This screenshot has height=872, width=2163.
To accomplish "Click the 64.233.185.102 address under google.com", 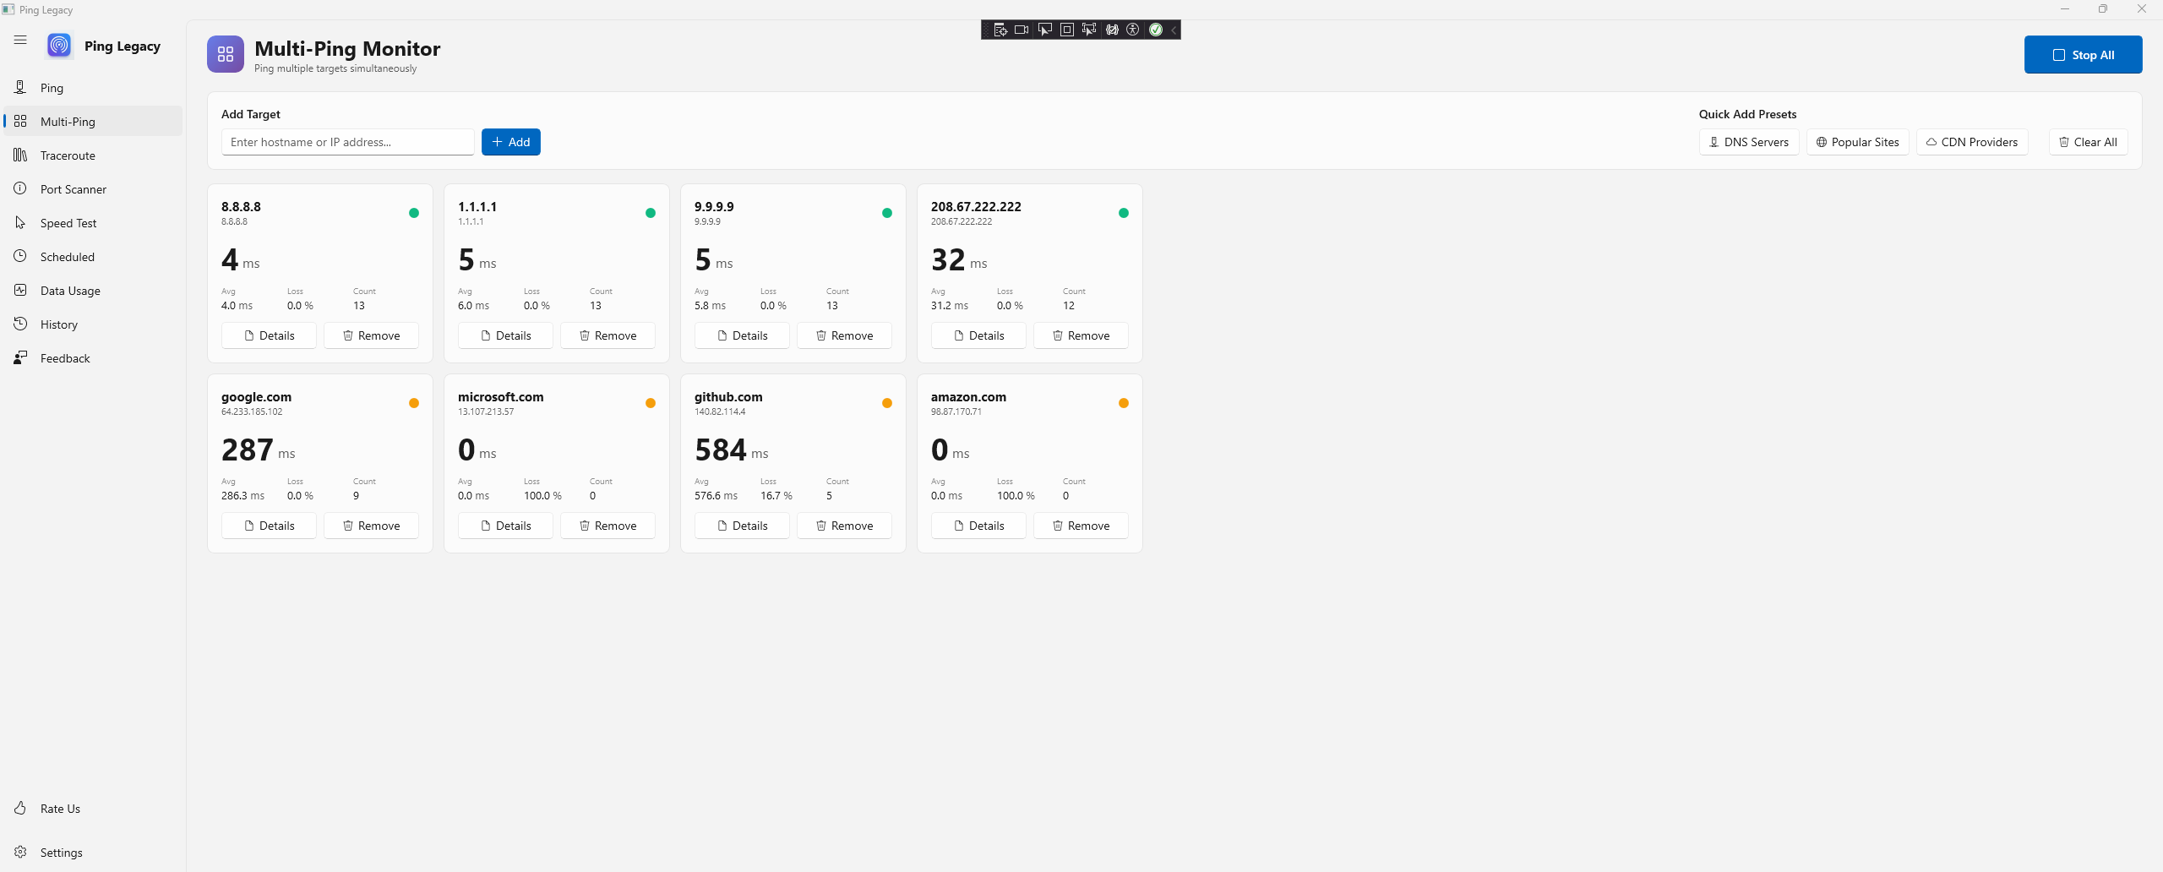I will [252, 411].
